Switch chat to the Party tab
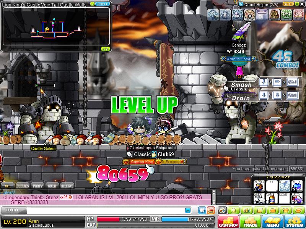This screenshot has height=229, width=306. tap(37, 186)
